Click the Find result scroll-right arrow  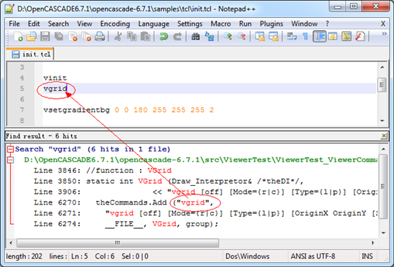(373, 243)
